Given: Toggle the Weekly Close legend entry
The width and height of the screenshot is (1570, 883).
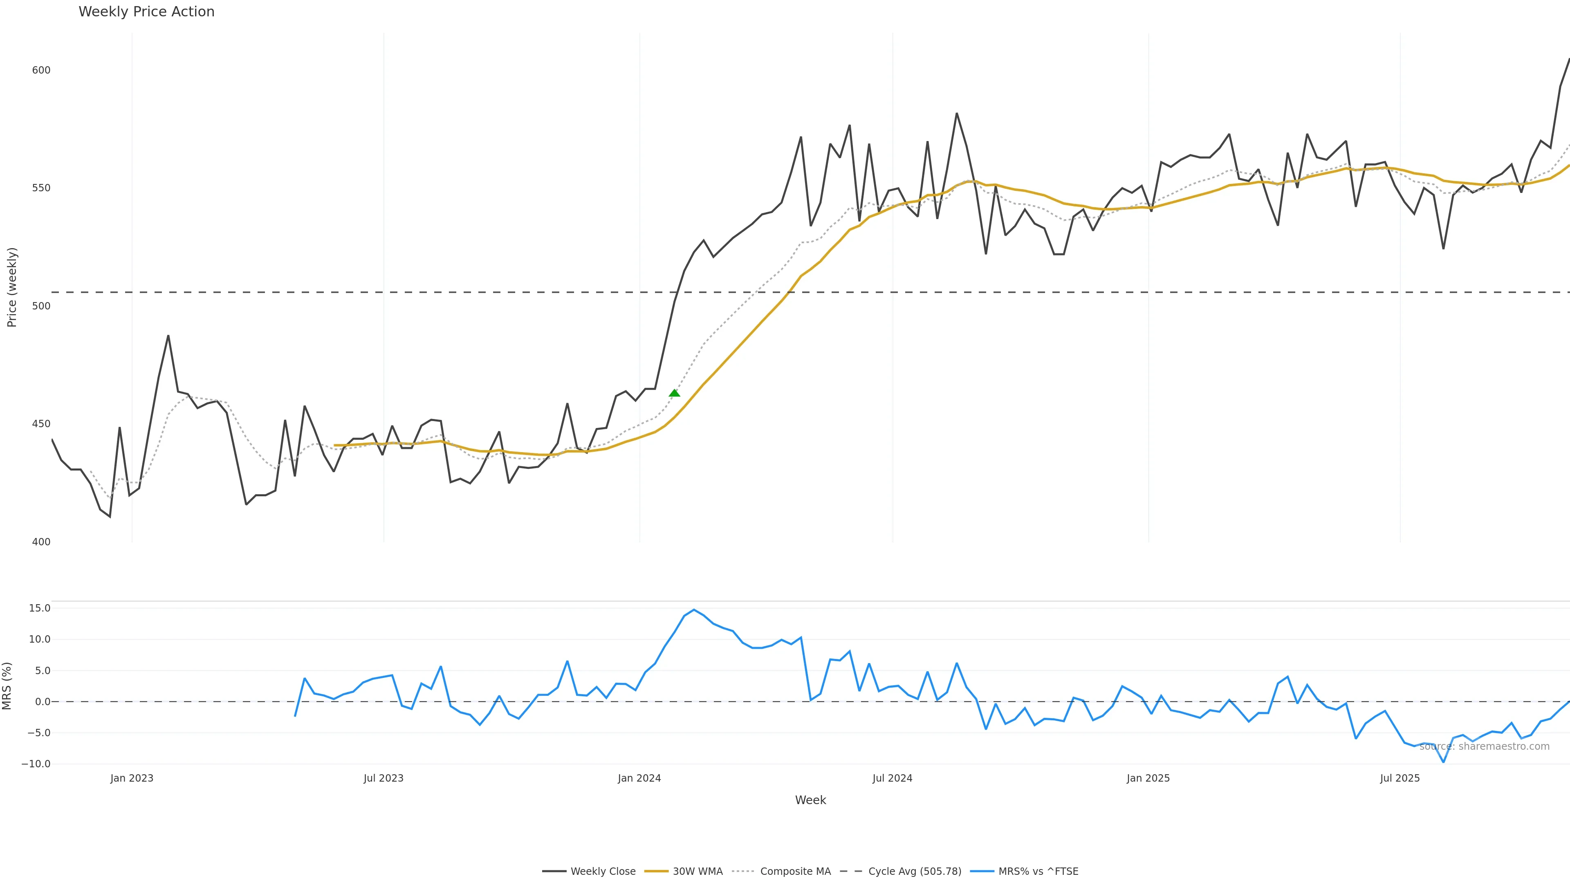Looking at the screenshot, I should coord(603,872).
